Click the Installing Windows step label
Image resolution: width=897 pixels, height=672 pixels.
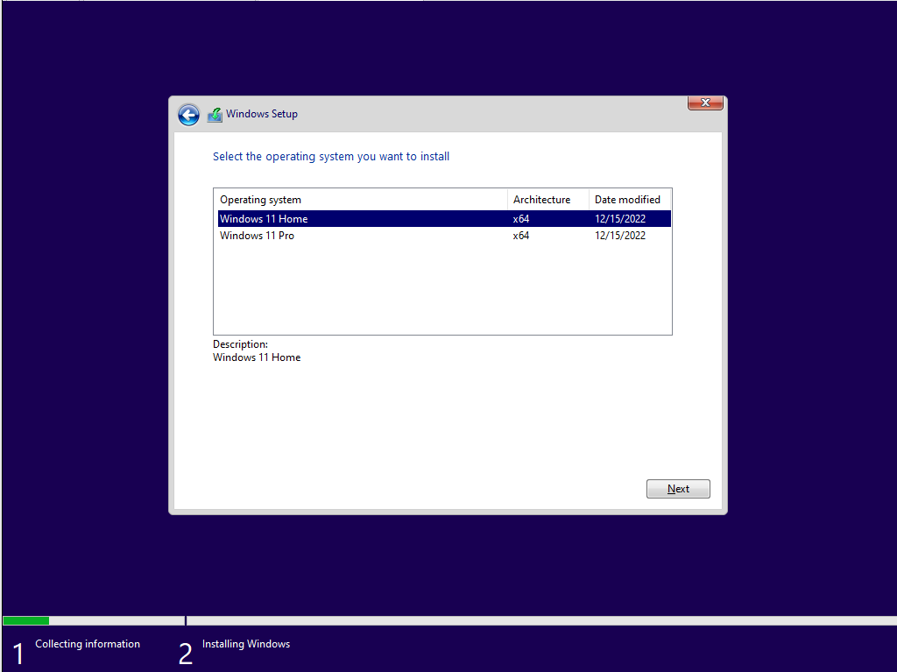[246, 644]
